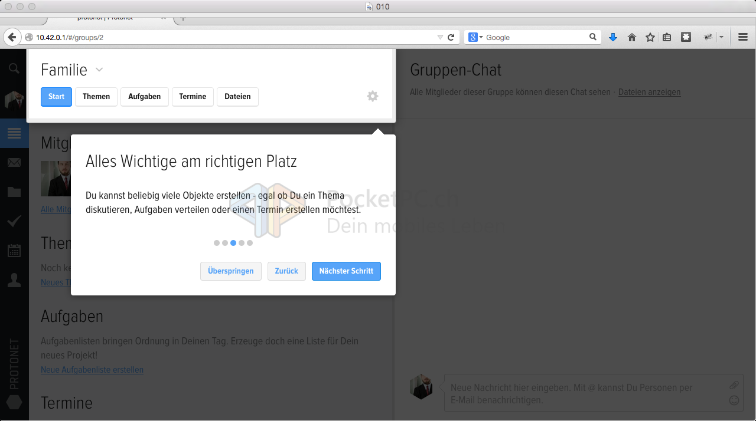Click the Dateien anzeigen link
This screenshot has width=756, height=421.
pyautogui.click(x=649, y=92)
